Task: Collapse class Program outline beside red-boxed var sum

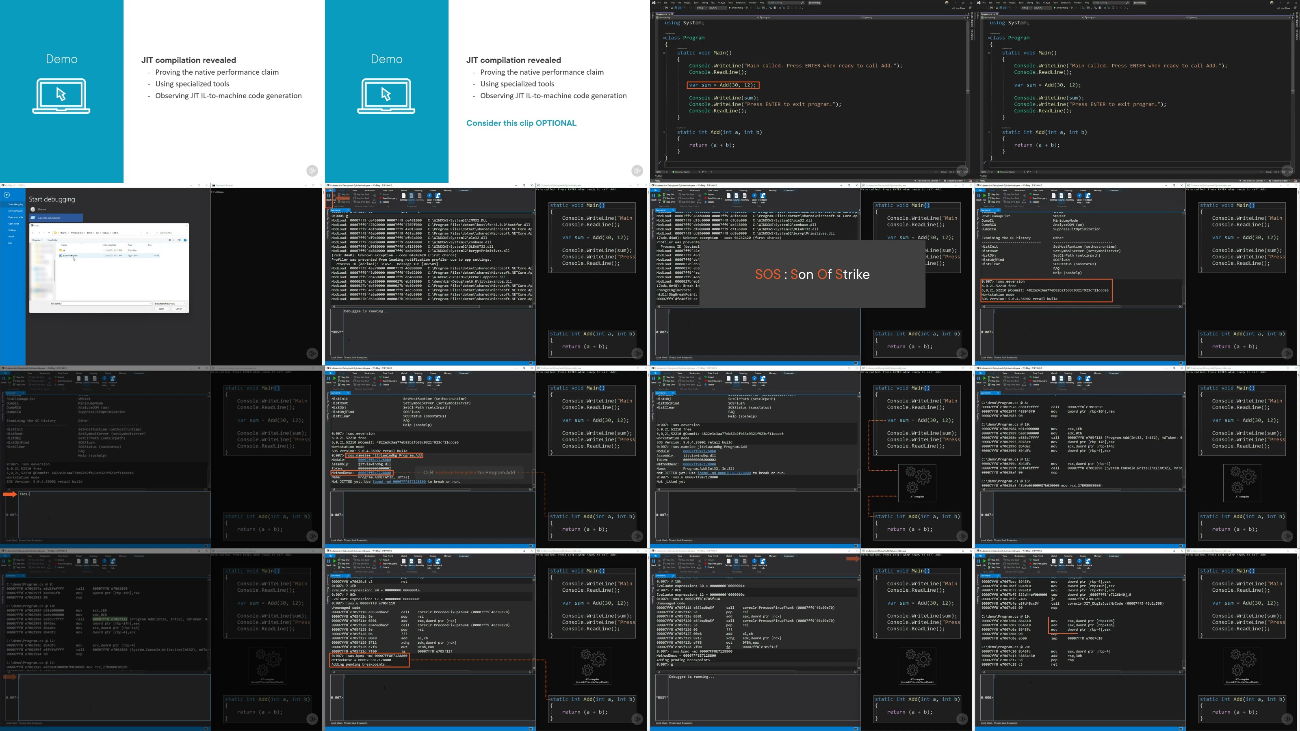Action: click(664, 38)
